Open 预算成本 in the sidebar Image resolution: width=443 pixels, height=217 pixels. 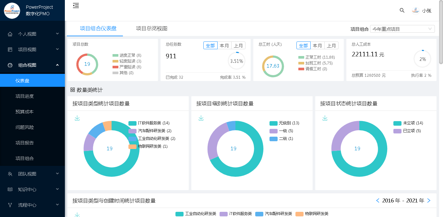coord(25,112)
